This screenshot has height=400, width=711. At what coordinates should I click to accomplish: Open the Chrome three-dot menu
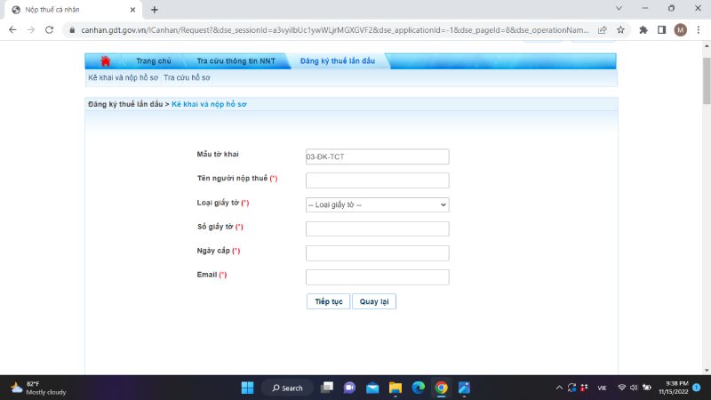(699, 30)
